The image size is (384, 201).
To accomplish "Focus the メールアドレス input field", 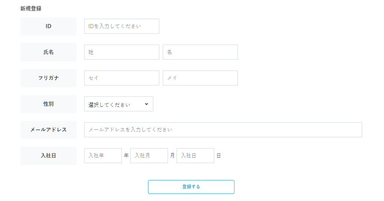I will point(223,130).
